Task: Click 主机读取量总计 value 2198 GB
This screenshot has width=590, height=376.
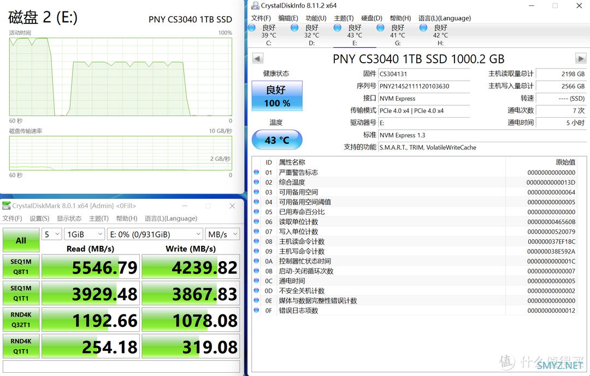Action: coord(561,74)
